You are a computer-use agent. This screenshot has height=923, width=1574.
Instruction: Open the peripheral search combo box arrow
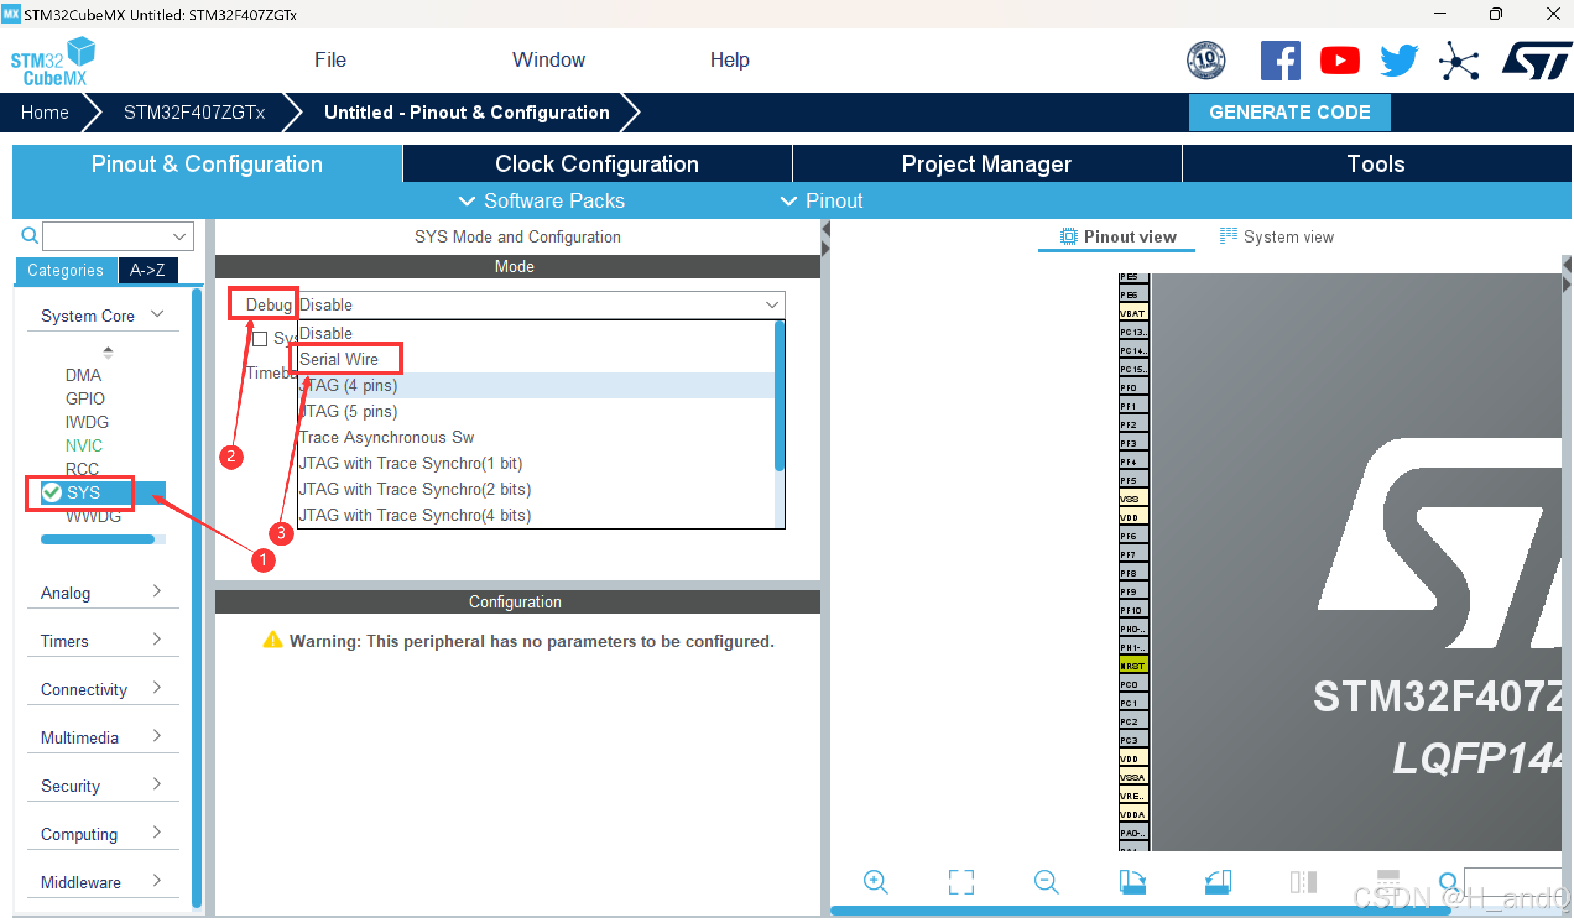pos(179,237)
